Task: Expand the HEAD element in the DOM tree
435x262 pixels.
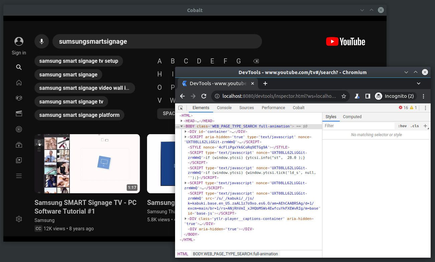Action: [x=182, y=120]
